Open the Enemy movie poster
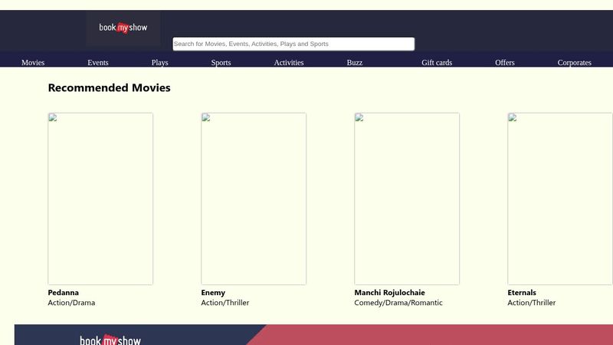 click(x=254, y=199)
